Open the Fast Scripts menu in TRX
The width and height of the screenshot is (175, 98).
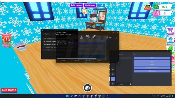point(68,35)
